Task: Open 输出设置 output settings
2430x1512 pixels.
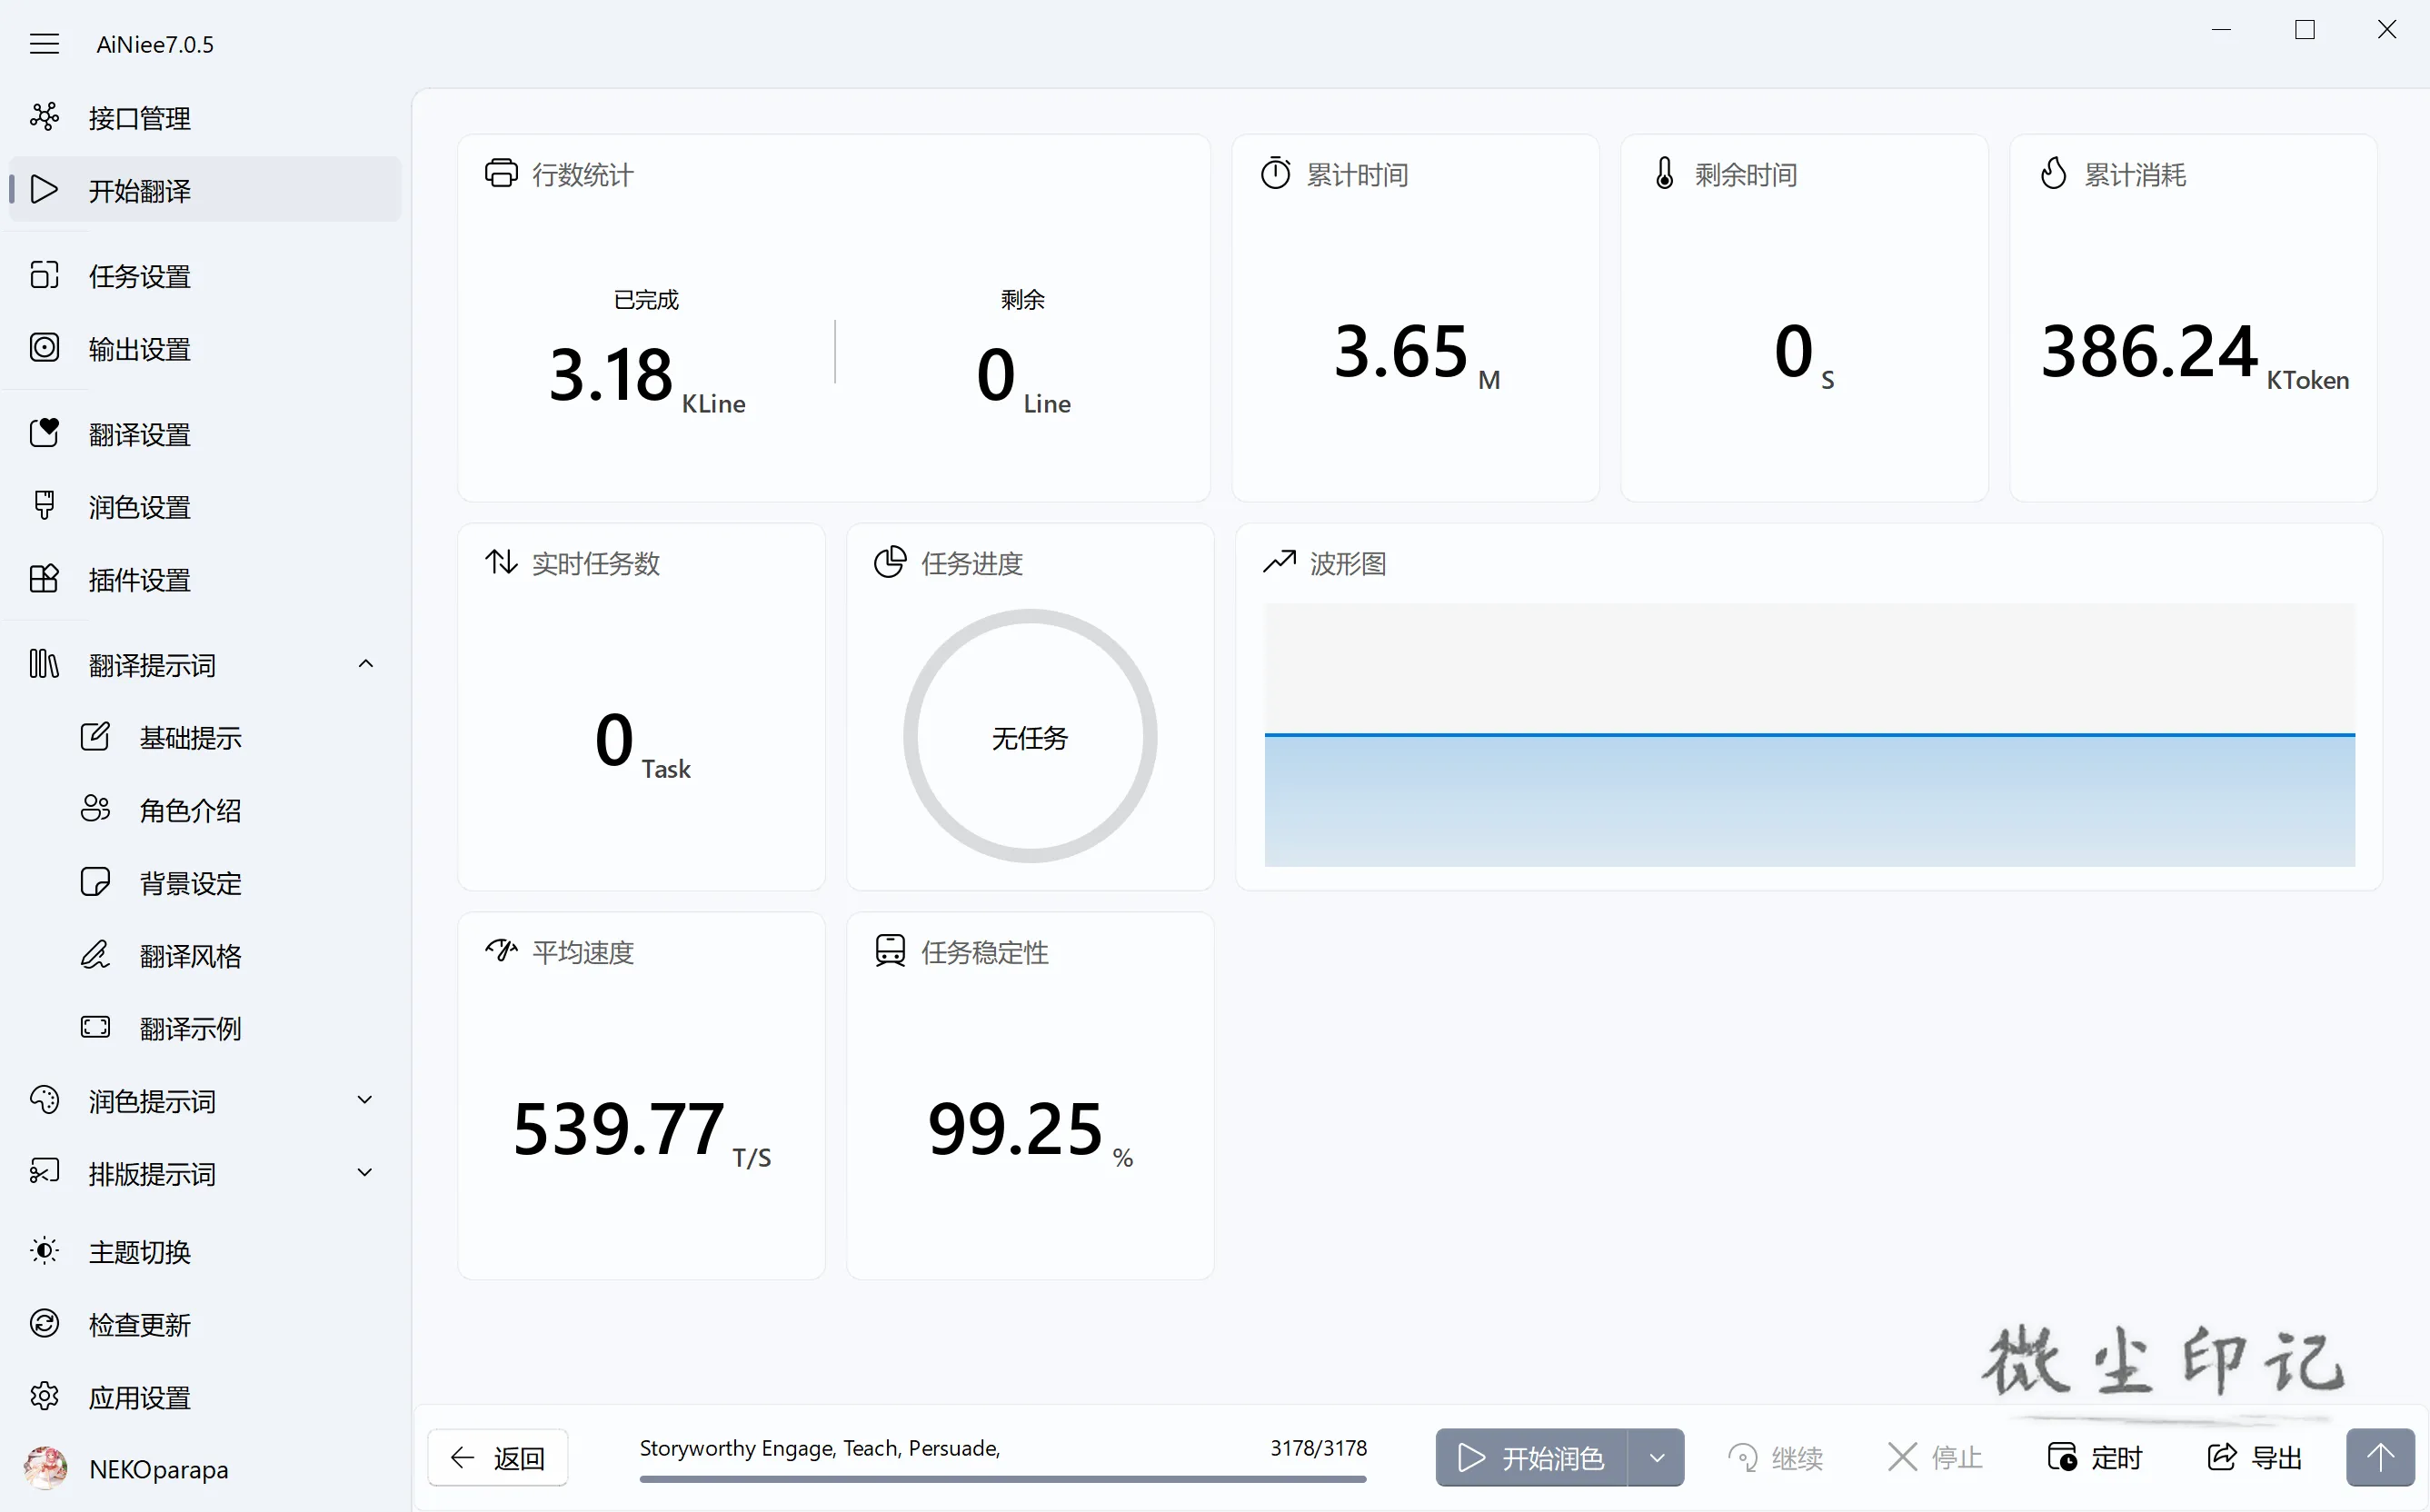Action: [x=205, y=349]
